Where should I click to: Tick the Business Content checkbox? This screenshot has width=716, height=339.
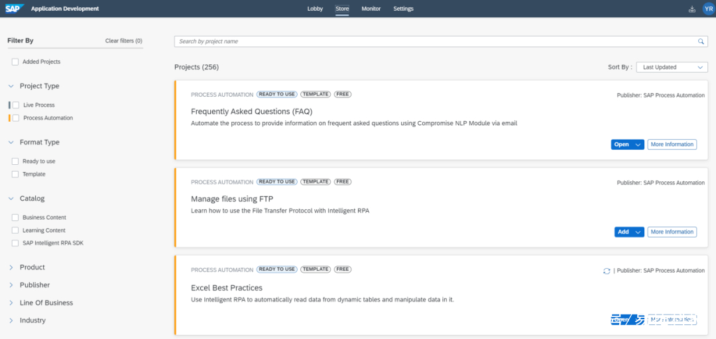[x=15, y=218]
